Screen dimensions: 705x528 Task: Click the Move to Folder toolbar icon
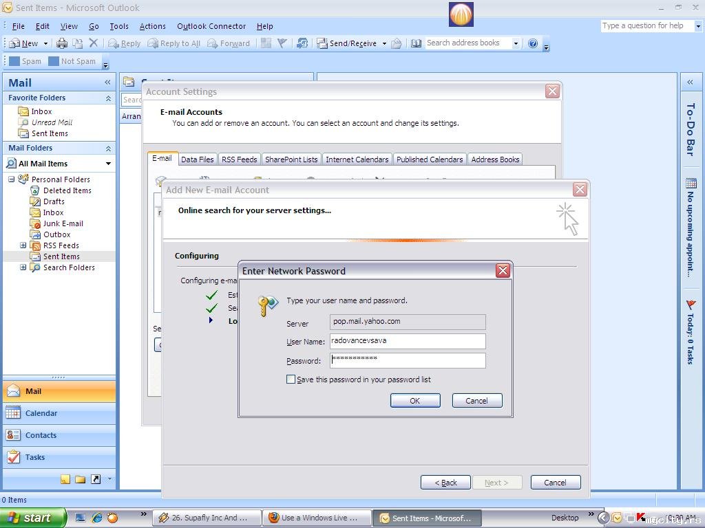[77, 43]
